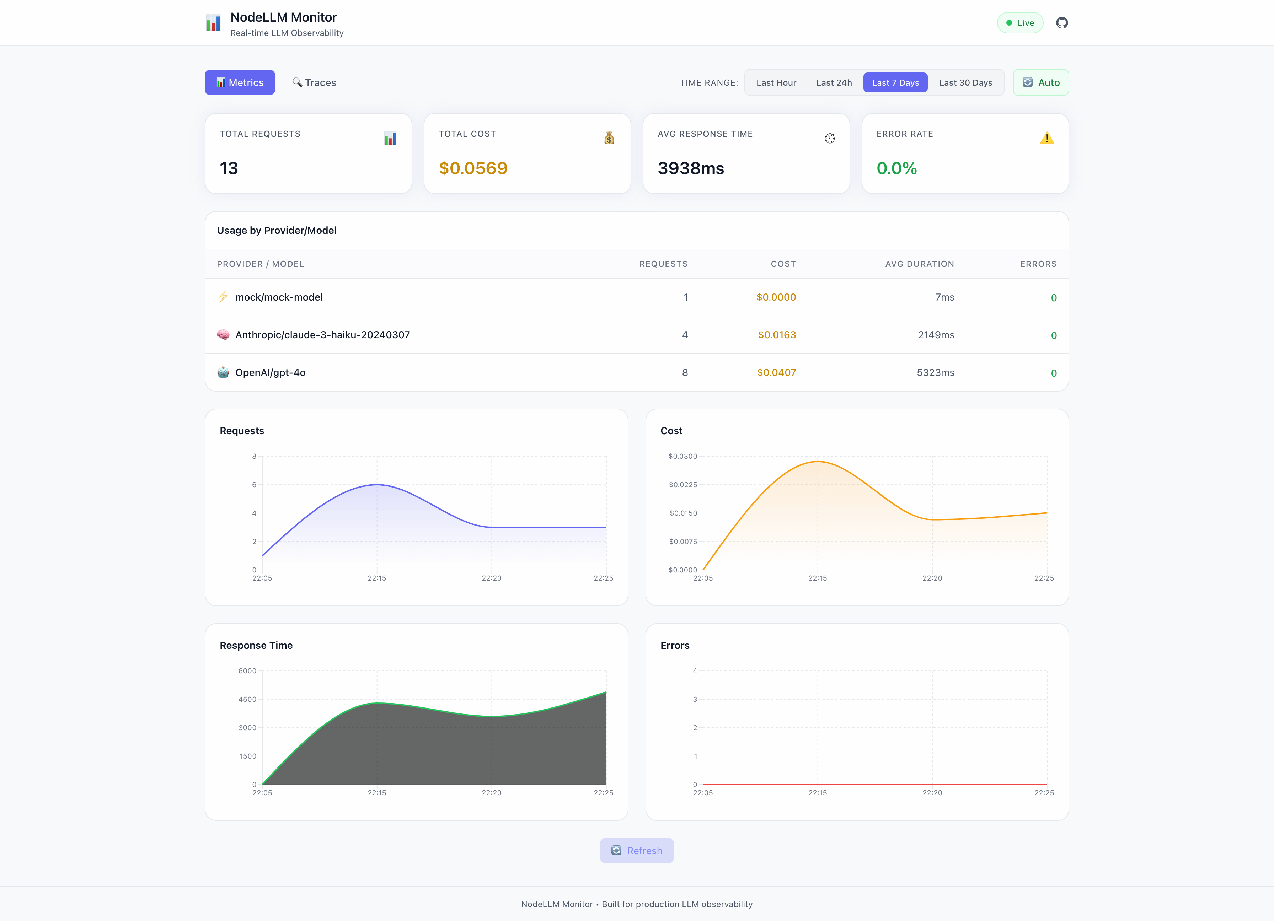
Task: Click the lightning icon next to mock/mock-model
Action: 223,297
